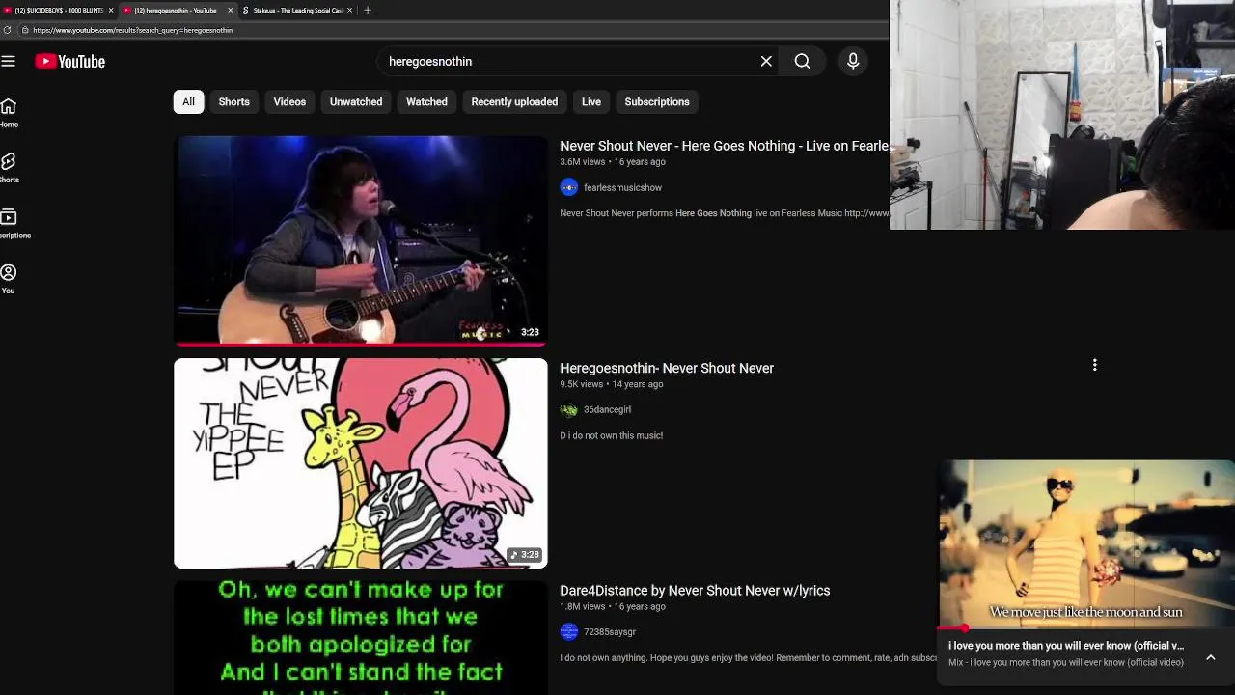Open Dare4Distance by Never Shout Never title

(x=695, y=590)
